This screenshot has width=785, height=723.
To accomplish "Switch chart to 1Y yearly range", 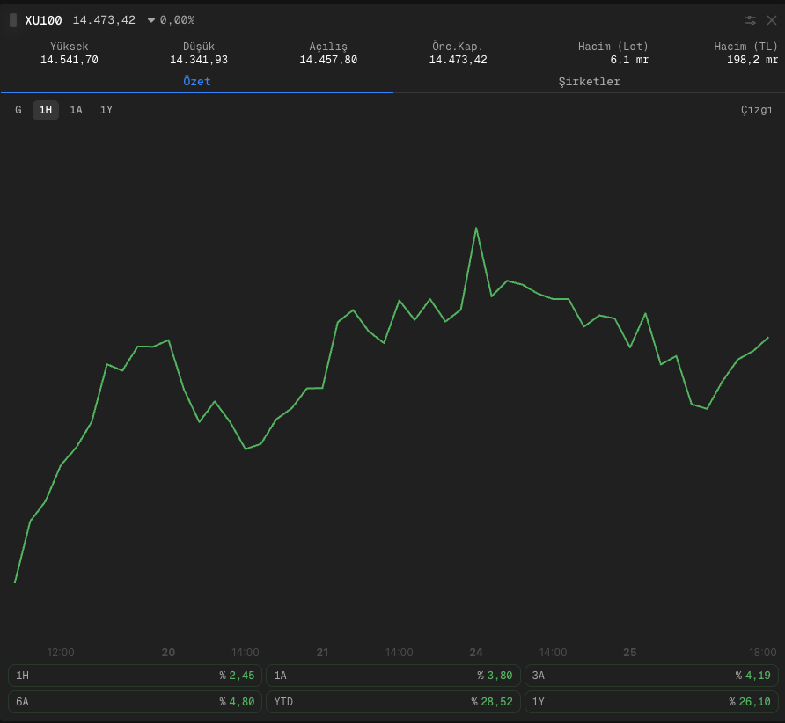I will [x=106, y=110].
